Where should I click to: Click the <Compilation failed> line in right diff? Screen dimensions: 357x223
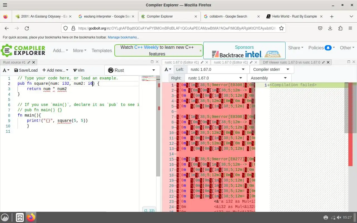[x=293, y=85]
